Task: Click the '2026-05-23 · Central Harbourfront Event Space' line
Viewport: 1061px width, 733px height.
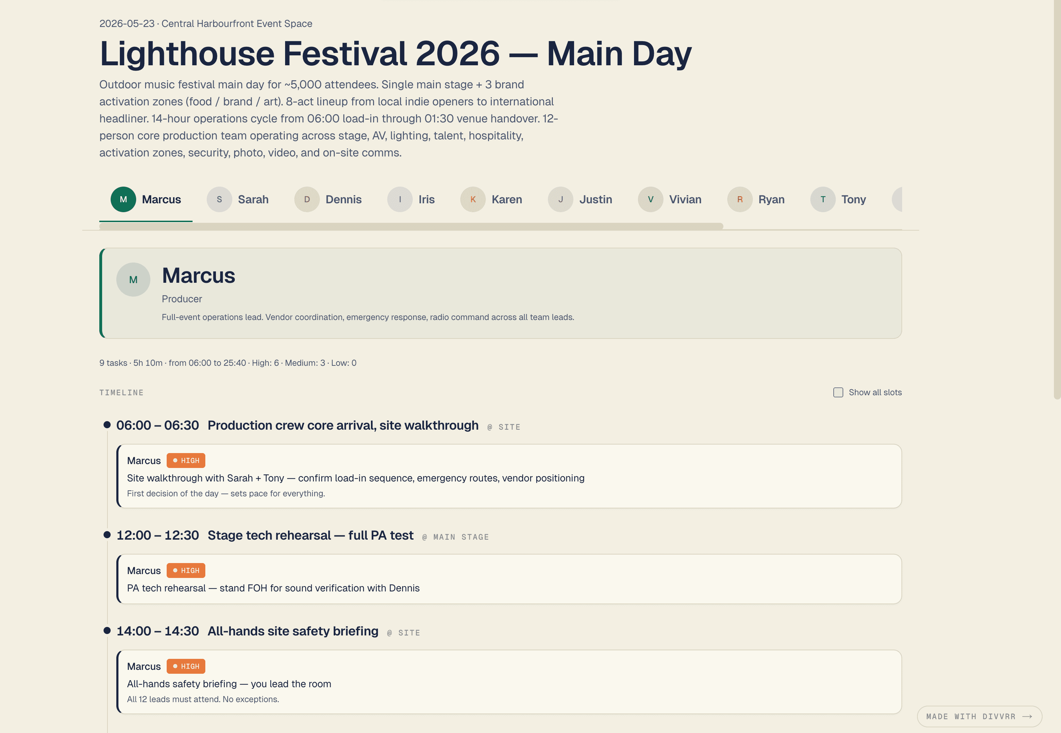Action: (206, 23)
